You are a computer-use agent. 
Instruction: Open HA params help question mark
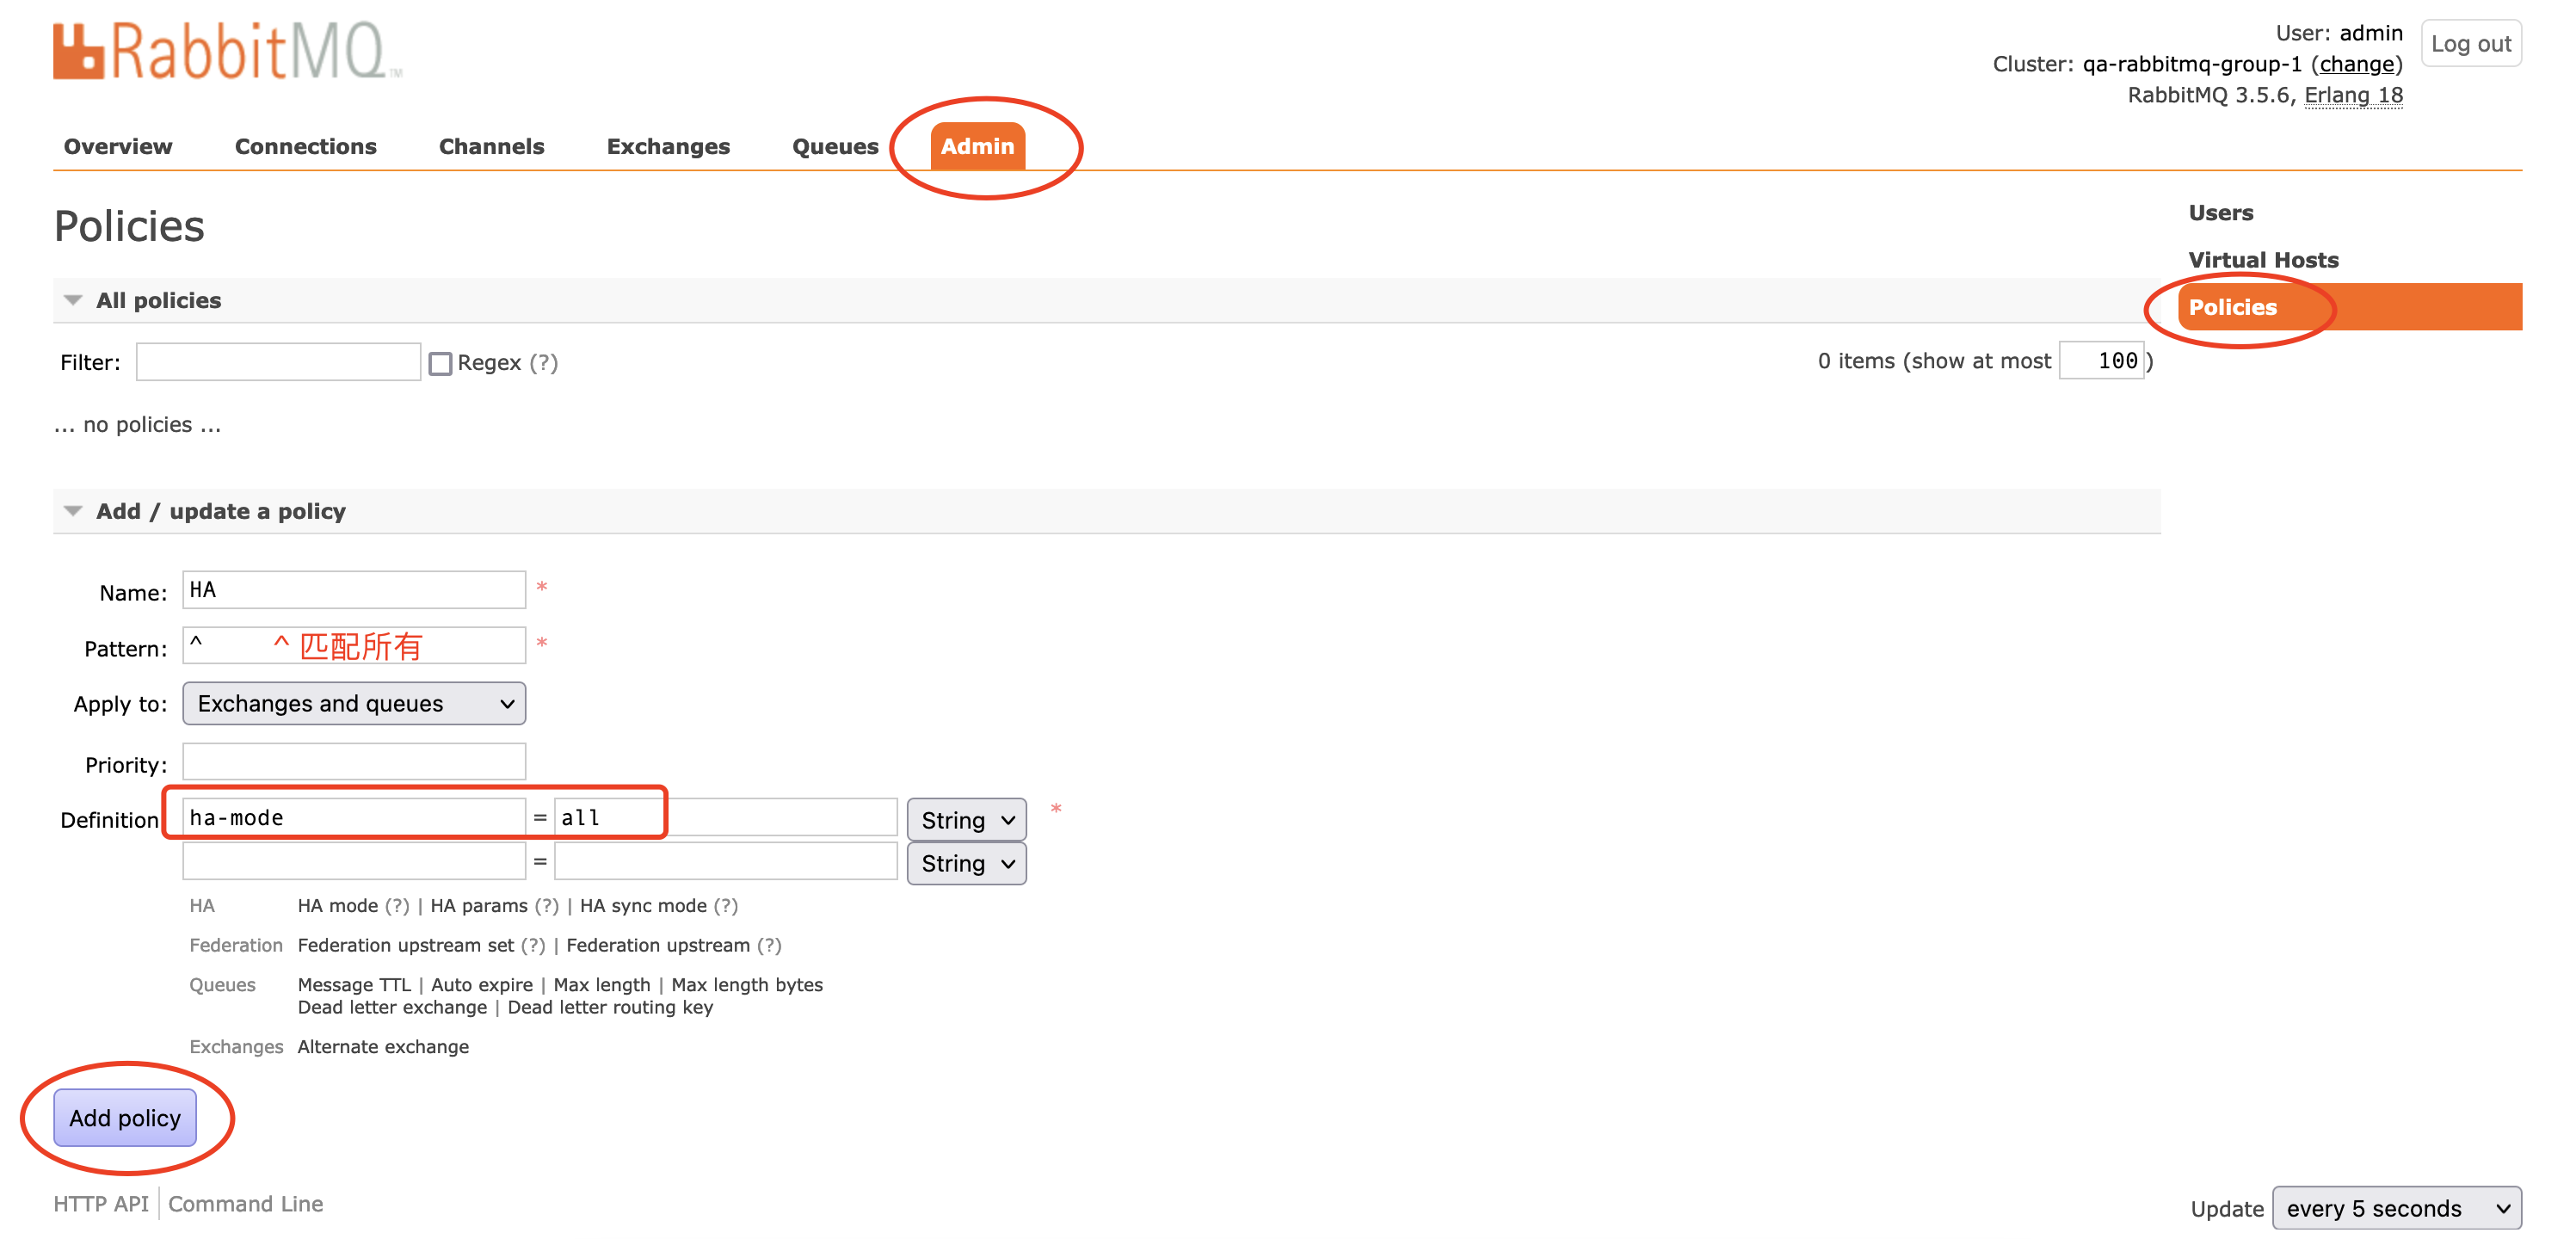point(546,905)
